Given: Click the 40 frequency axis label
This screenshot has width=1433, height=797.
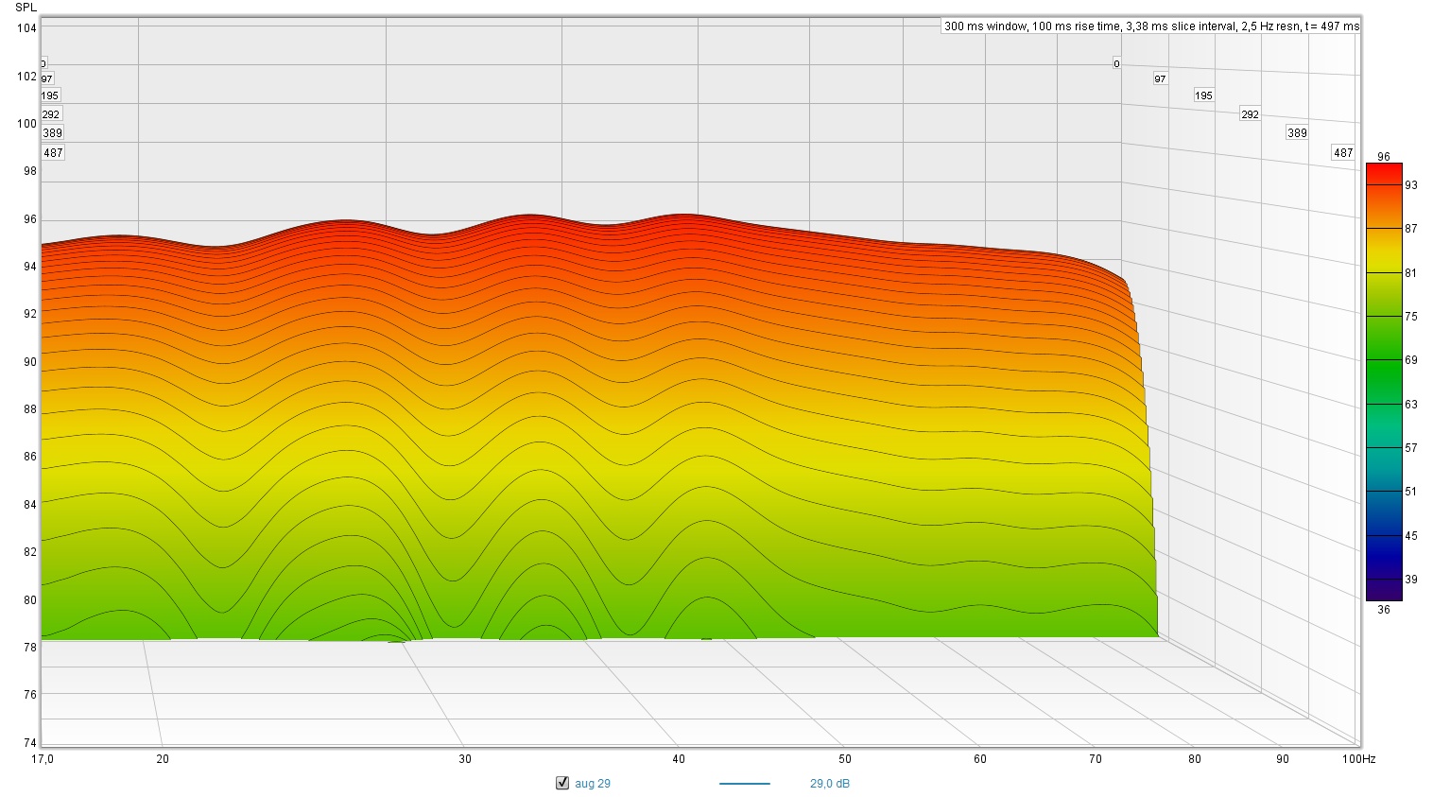Looking at the screenshot, I should [x=679, y=759].
